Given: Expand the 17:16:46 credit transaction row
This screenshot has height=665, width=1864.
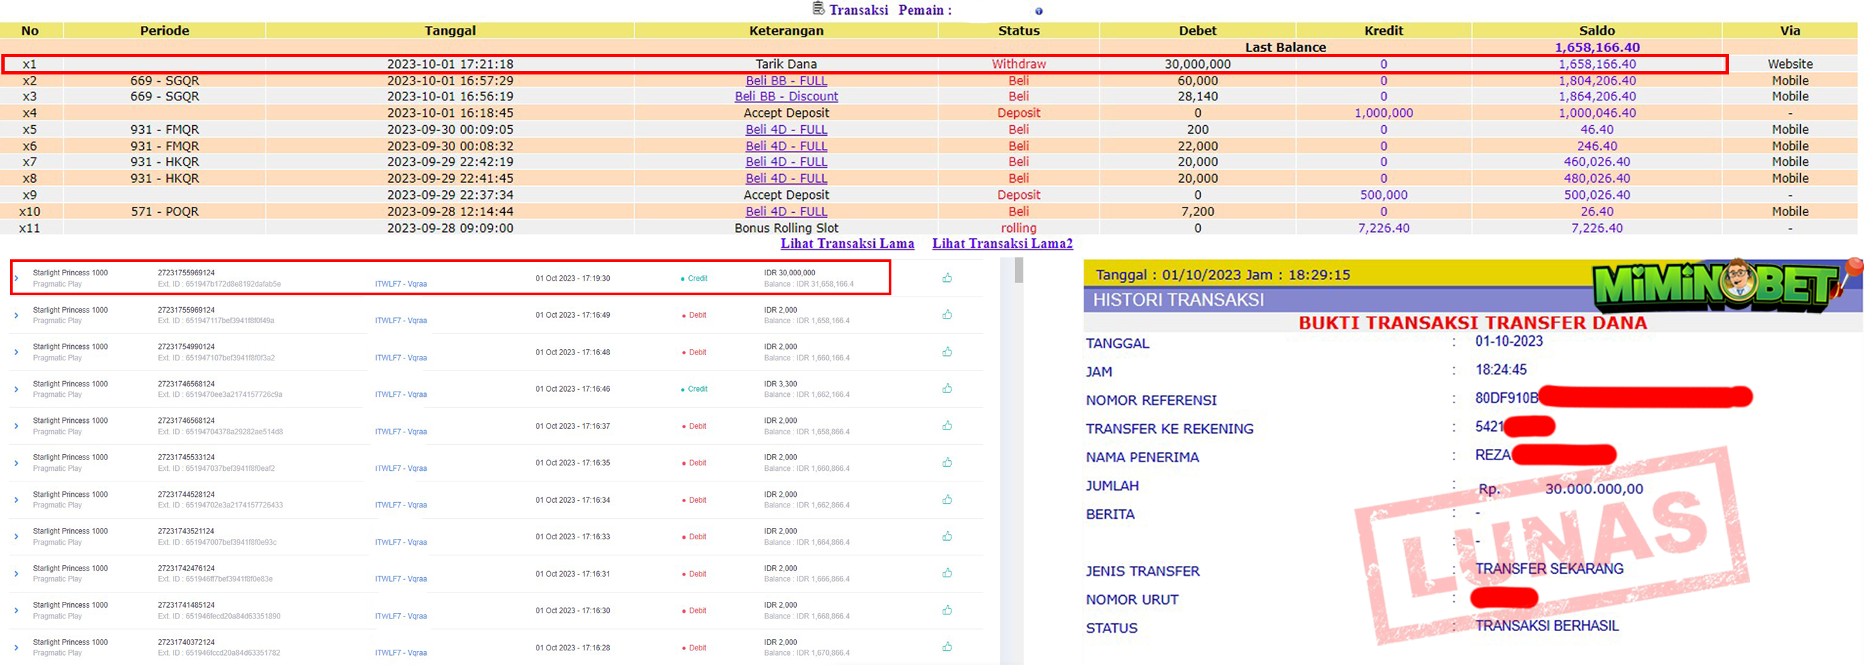Looking at the screenshot, I should click(x=17, y=389).
